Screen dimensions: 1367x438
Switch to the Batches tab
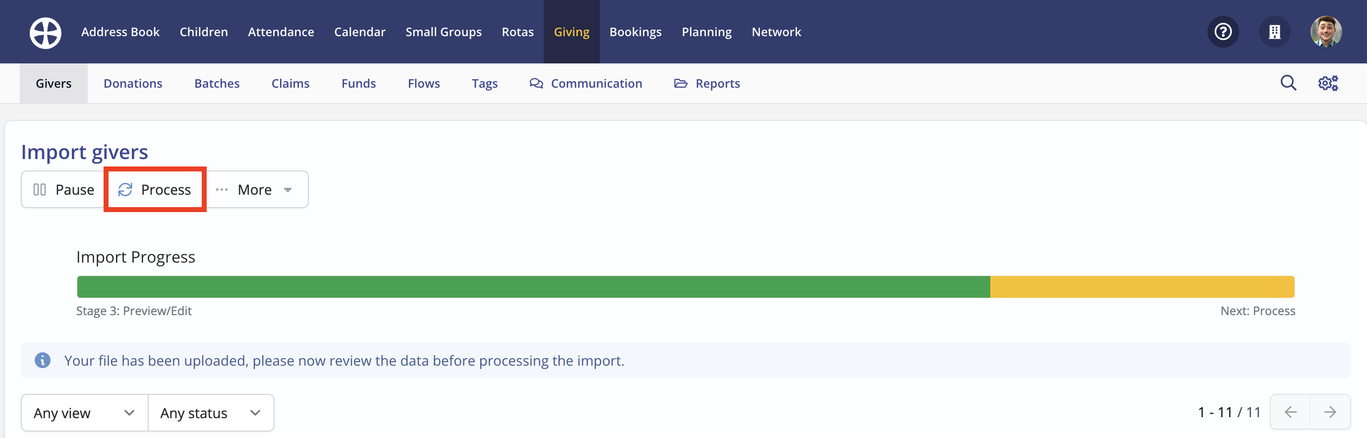click(217, 83)
